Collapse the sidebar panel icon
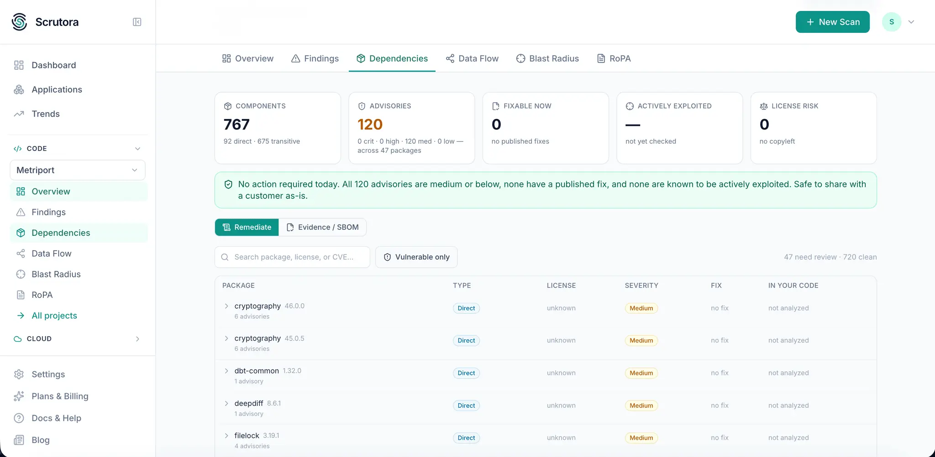This screenshot has height=457, width=935. click(137, 22)
